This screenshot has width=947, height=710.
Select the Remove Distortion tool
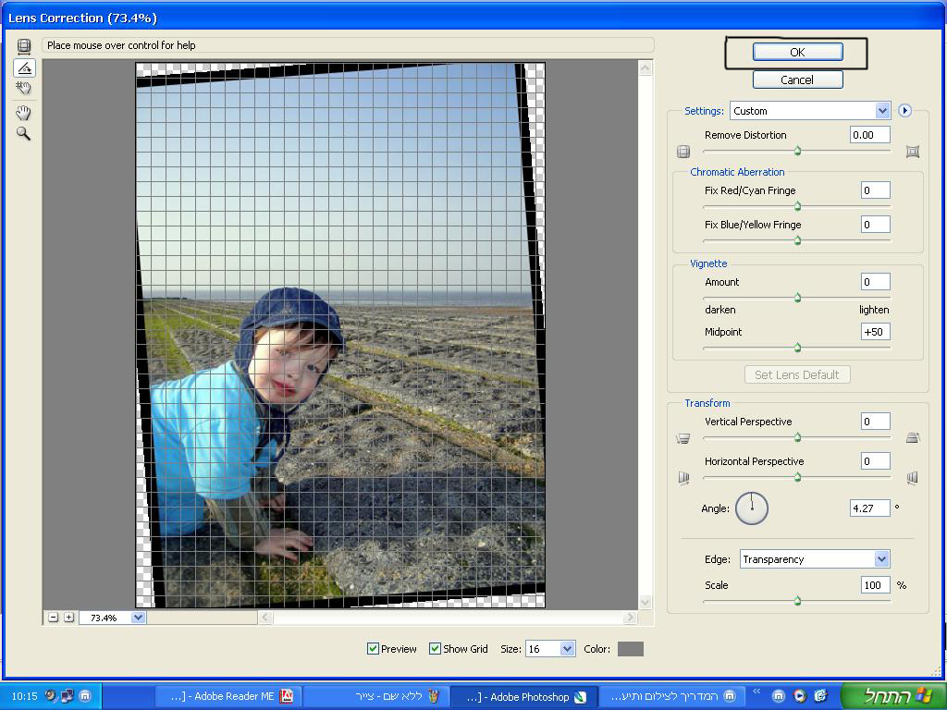(23, 46)
